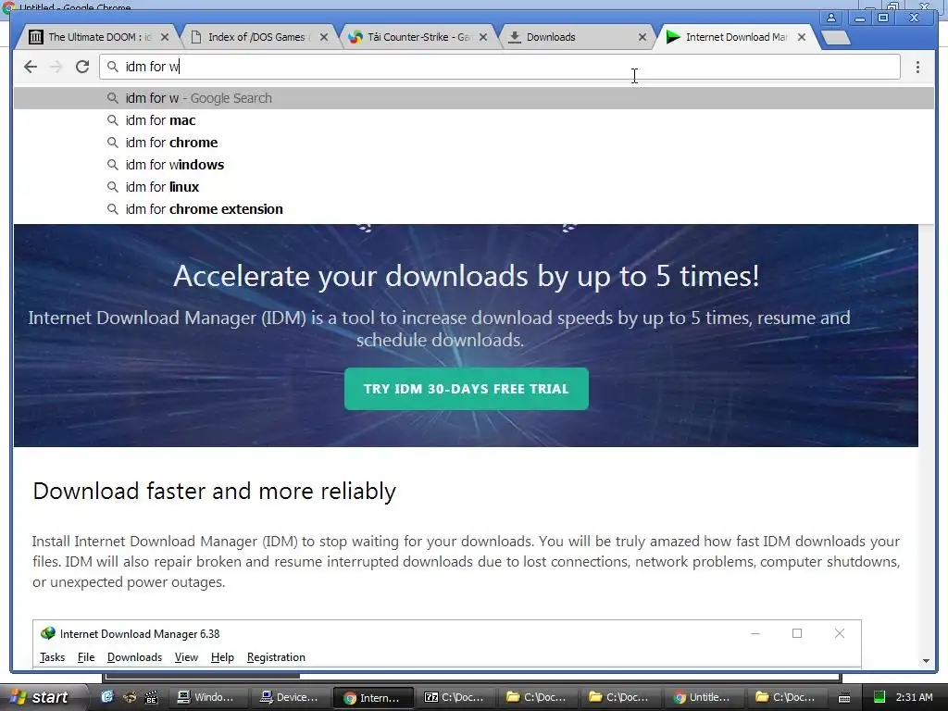Close the Index of /DOS Games tab
The image size is (948, 711).
(324, 37)
